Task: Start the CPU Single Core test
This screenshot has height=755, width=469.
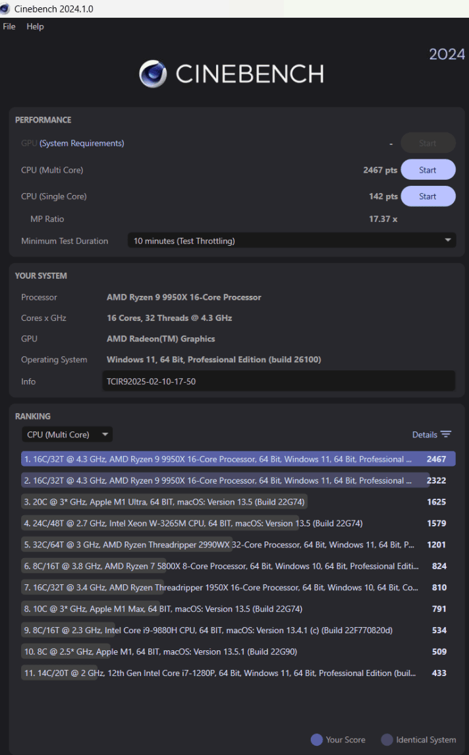Action: 428,196
